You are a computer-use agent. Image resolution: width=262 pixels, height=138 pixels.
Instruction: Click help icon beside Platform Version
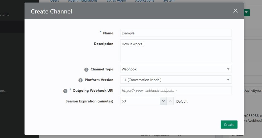80,80
